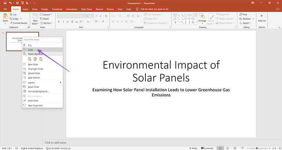This screenshot has height=150, width=282.
Task: Click the Paste icon in Clipboard group
Action: tap(5, 17)
